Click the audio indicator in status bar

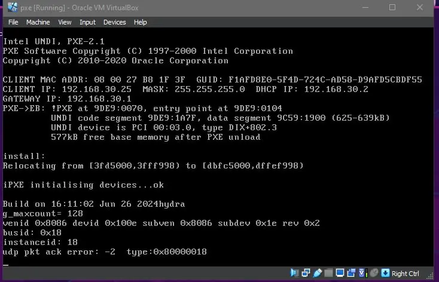[x=294, y=272]
